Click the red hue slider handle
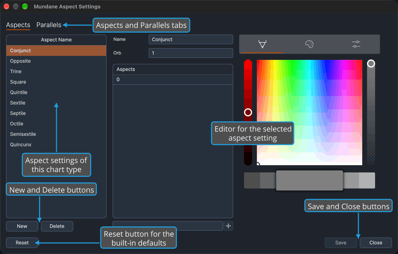 (248, 112)
